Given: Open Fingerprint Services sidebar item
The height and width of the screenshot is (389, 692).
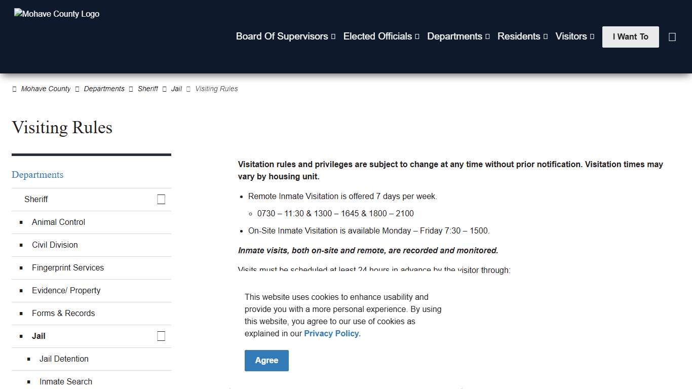Looking at the screenshot, I should coord(68,267).
